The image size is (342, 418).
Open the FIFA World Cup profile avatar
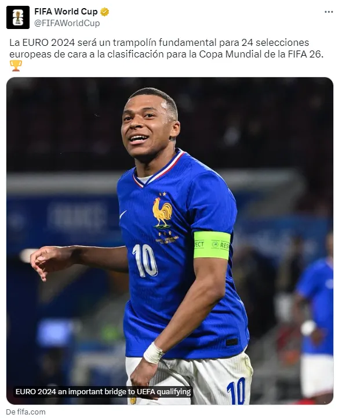click(18, 17)
